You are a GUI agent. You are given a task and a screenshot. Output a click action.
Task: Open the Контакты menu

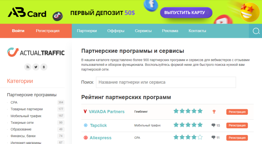(197, 31)
